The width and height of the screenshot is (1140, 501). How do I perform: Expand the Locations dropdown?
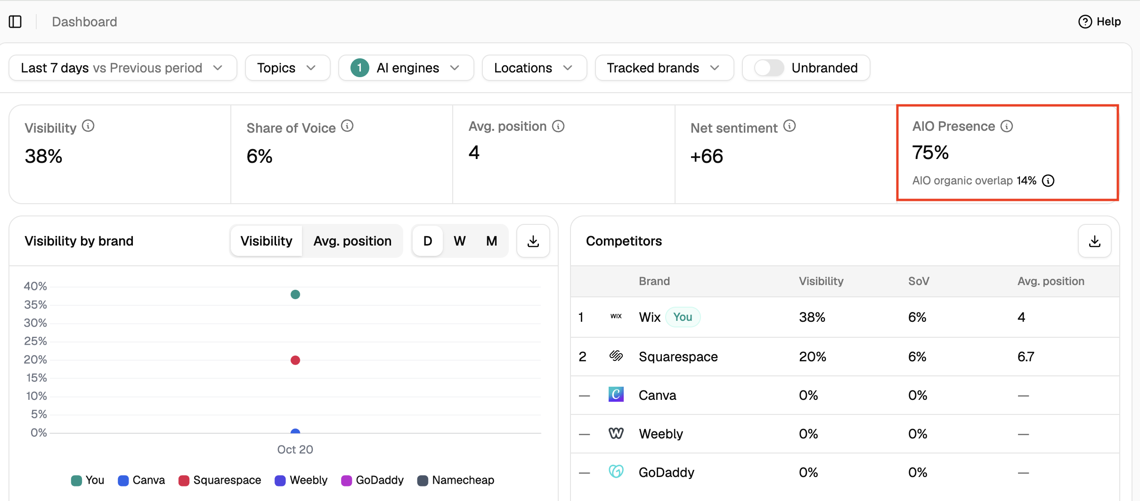[x=534, y=68]
